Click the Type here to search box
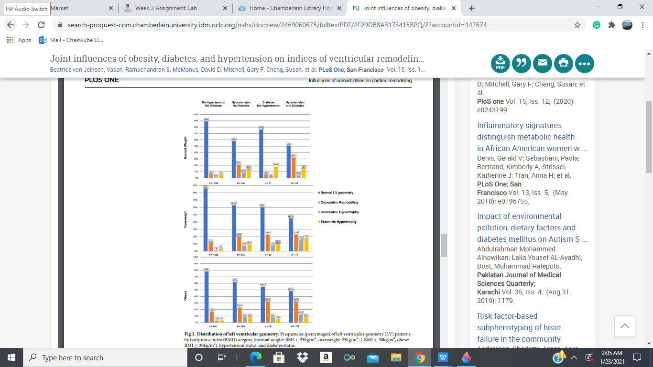The height and width of the screenshot is (367, 653). click(x=105, y=357)
